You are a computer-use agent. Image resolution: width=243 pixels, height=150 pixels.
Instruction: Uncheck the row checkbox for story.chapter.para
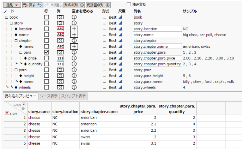[47, 52]
